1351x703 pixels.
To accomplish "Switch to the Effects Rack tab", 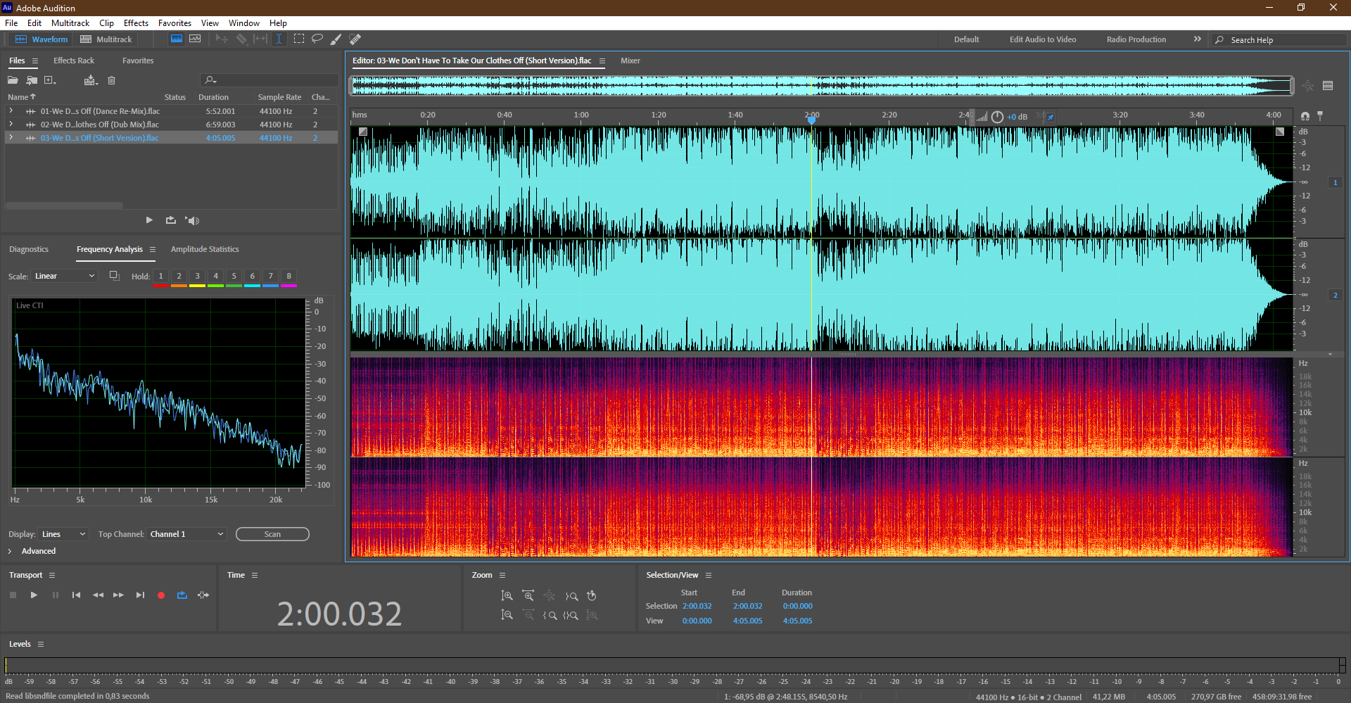I will click(x=74, y=61).
